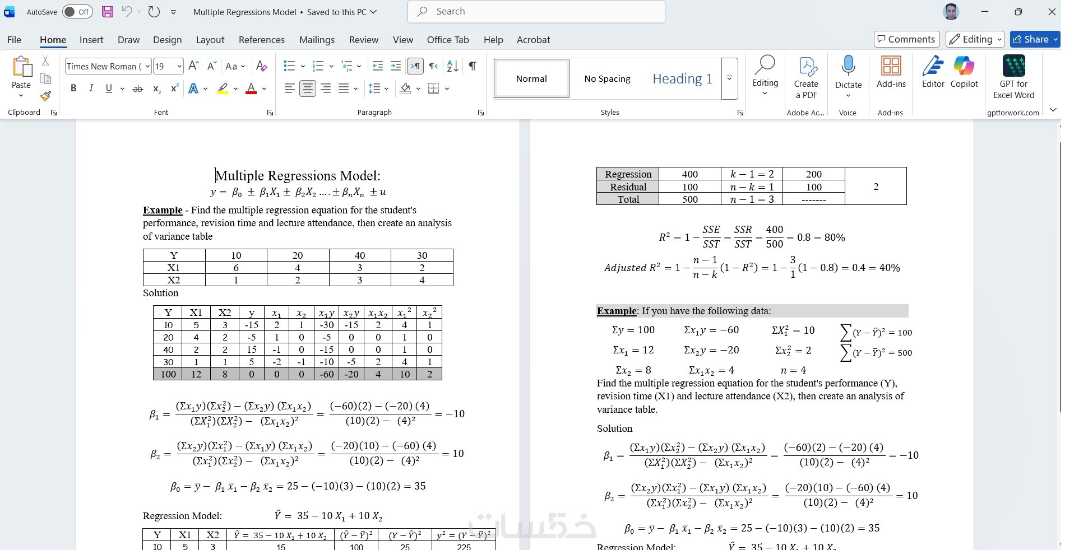The image size is (1065, 550).
Task: Open the font name dropdown
Action: pos(147,67)
